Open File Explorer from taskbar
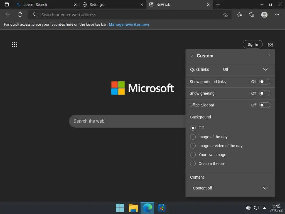 (x=133, y=208)
